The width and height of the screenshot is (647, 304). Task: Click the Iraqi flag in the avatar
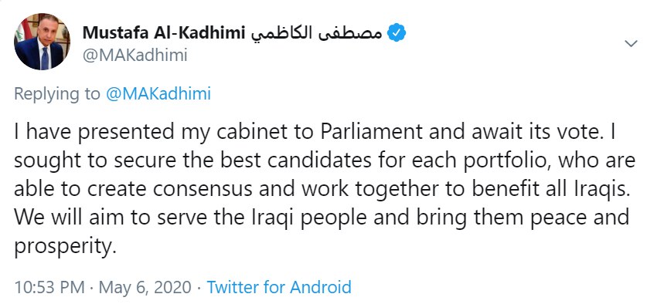(21, 32)
